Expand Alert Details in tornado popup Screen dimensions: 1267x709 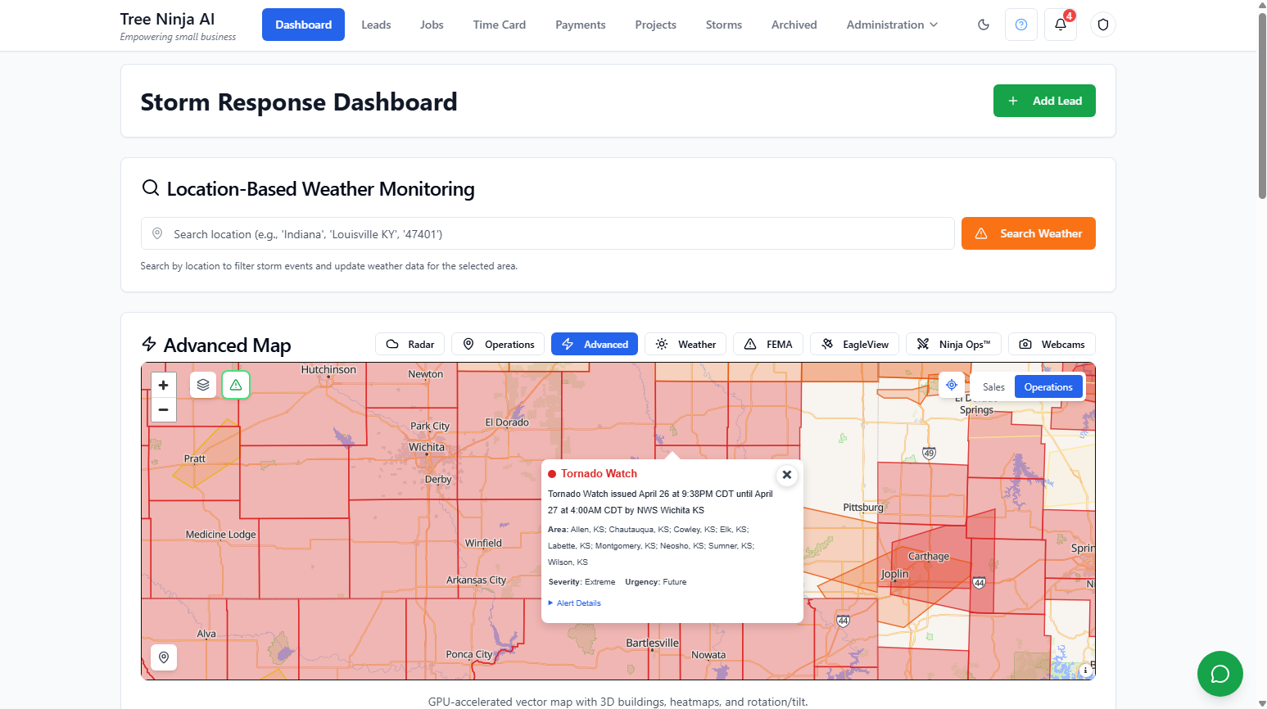click(578, 603)
